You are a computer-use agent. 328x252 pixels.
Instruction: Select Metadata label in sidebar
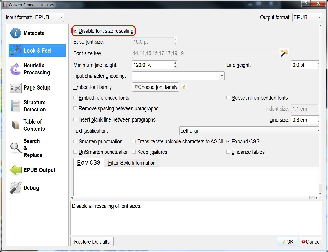tap(34, 33)
